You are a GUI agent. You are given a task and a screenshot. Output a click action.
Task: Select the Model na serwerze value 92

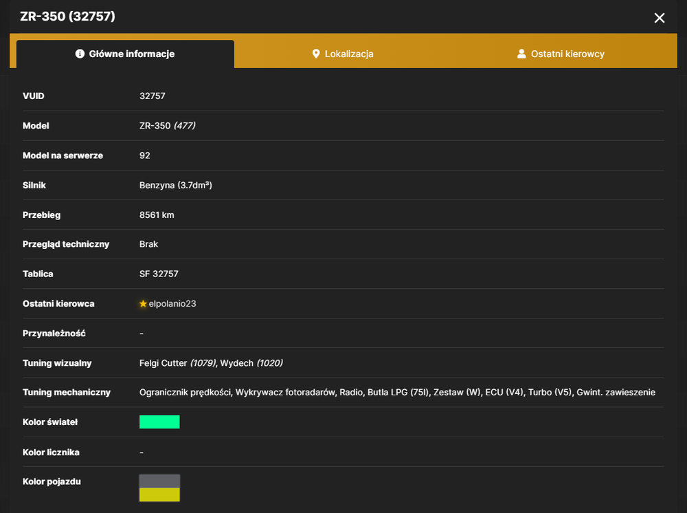pyautogui.click(x=144, y=155)
